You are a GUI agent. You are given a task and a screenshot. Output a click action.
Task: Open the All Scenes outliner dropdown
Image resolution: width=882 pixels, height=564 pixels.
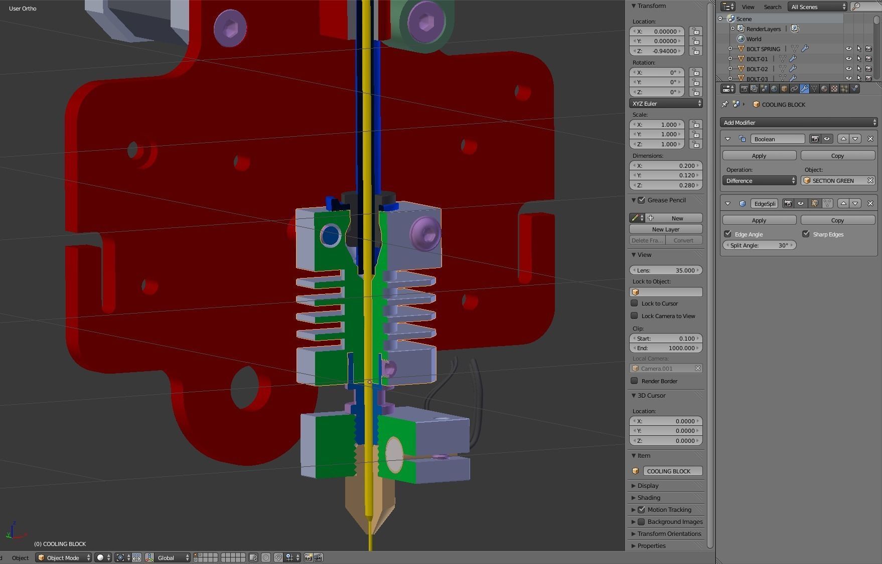click(818, 7)
